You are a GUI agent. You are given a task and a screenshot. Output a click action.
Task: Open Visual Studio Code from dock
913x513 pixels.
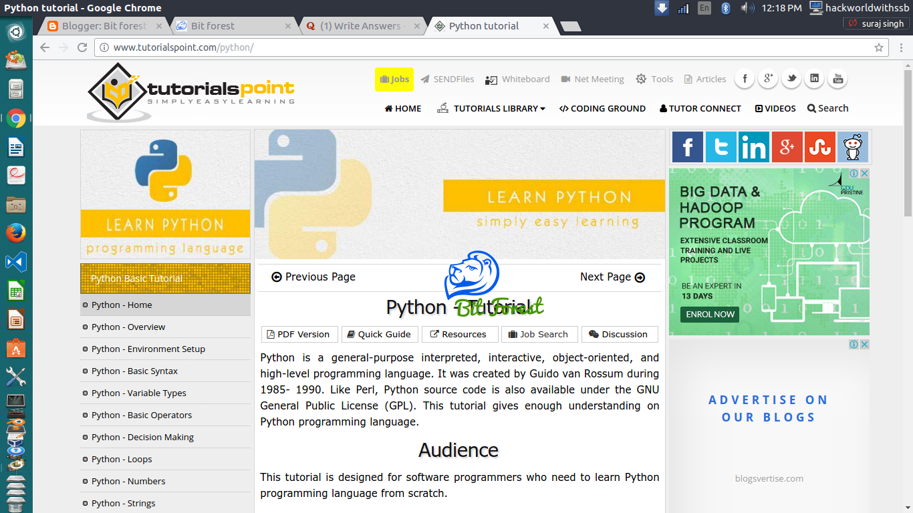point(16,262)
